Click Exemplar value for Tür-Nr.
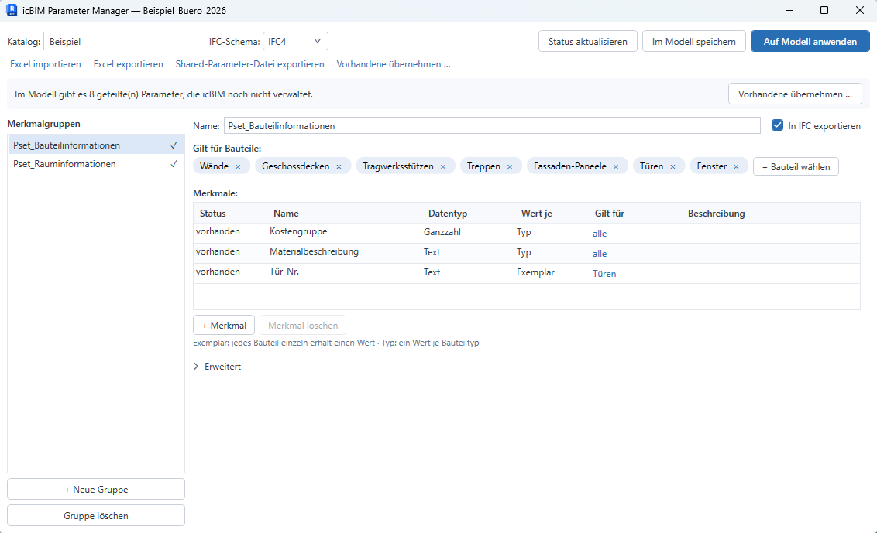The image size is (877, 533). click(535, 272)
